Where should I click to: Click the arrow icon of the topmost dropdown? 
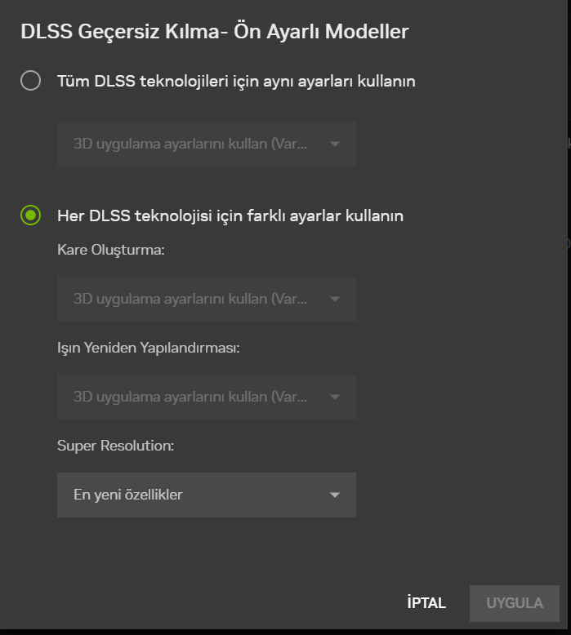coord(334,144)
